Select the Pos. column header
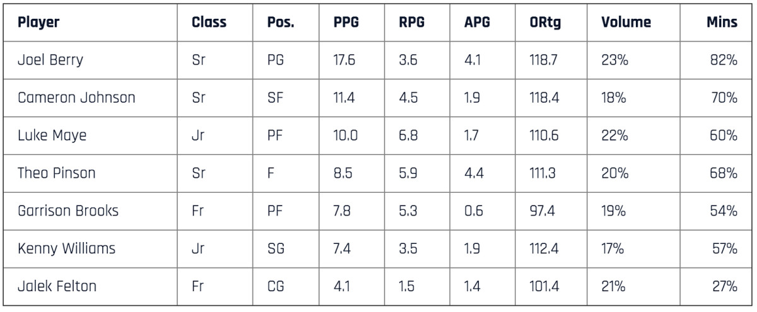The height and width of the screenshot is (312, 757). point(281,23)
